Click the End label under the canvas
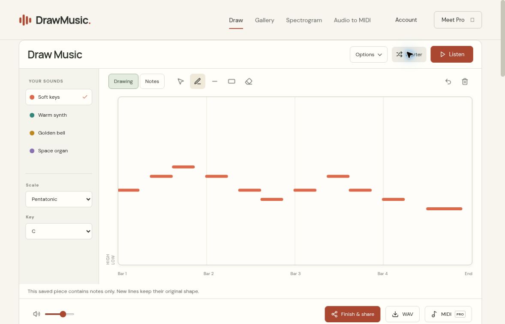Image resolution: width=505 pixels, height=324 pixels. pos(468,274)
